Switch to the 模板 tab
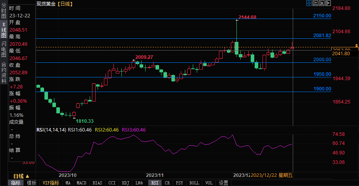This screenshot has height=186, width=359. (31, 183)
